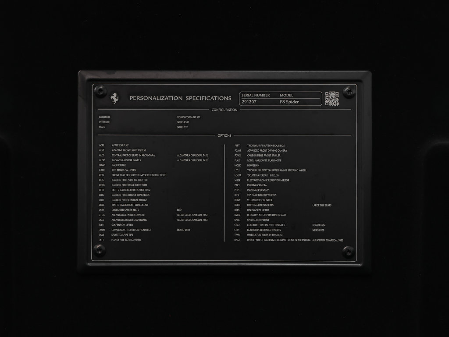Click the top-right screw near the QR code

(349, 92)
